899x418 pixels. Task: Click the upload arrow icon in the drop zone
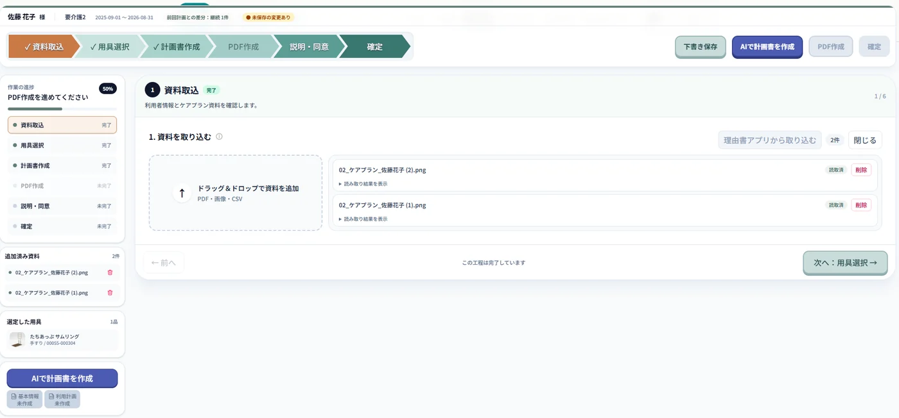(182, 193)
